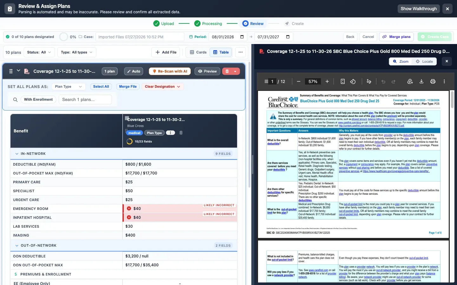Open the calendar picker for start date 08/01/2026
The height and width of the screenshot is (285, 457).
click(242, 37)
